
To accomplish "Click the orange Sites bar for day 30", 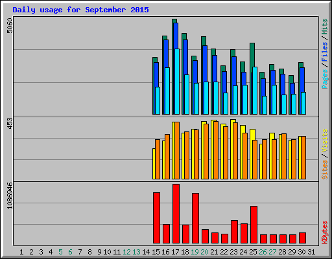I will (303, 157).
